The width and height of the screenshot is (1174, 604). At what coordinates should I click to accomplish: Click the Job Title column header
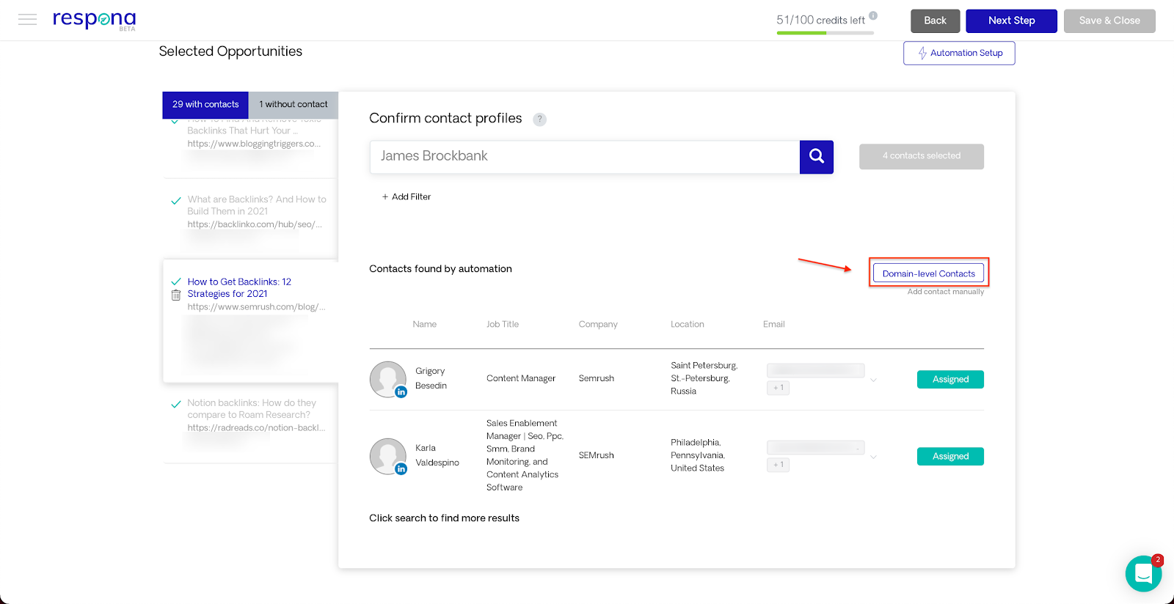503,324
